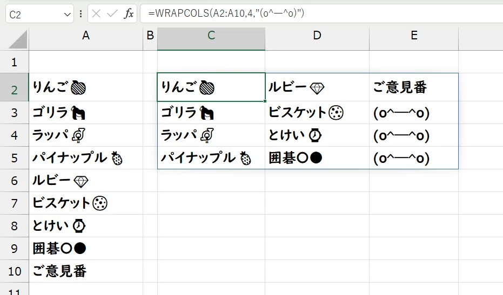This screenshot has height=295, width=503.
Task: Click cell A3 containing ゴリラ
Action: (x=86, y=113)
